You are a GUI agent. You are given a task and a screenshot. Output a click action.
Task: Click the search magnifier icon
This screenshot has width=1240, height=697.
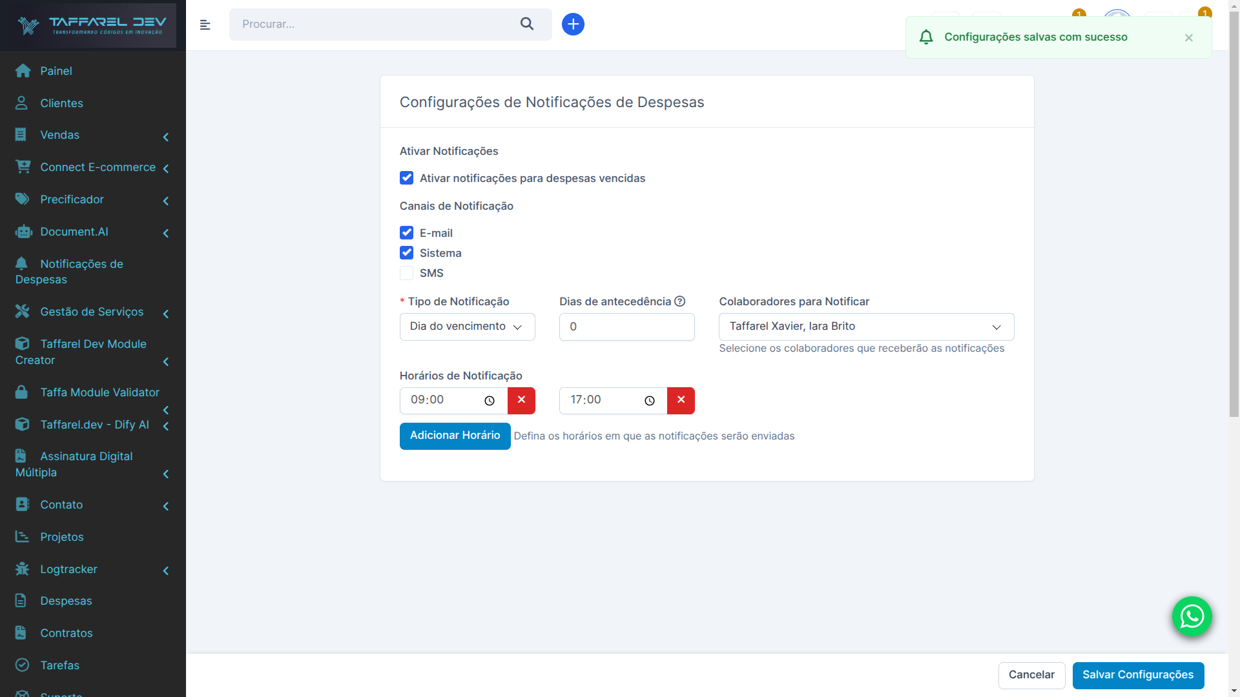[x=527, y=24]
